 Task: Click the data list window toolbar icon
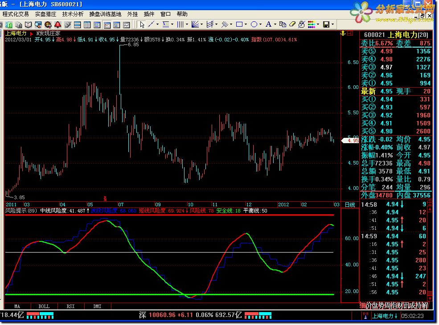coord(117,25)
